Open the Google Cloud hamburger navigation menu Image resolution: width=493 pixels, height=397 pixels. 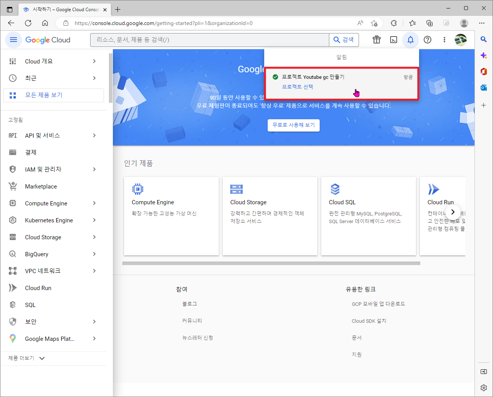(x=13, y=40)
